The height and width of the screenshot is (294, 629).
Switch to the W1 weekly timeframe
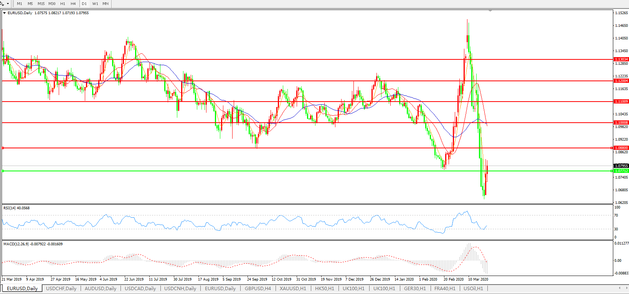click(x=95, y=4)
